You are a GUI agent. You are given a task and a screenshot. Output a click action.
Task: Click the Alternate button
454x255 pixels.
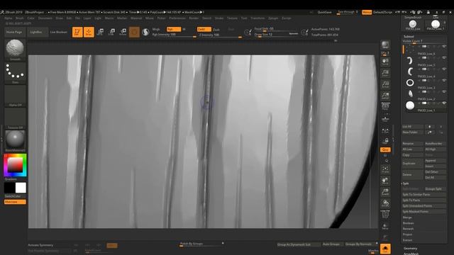15,202
